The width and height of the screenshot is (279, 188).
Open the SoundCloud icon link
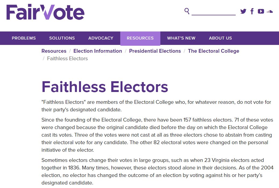270,11
